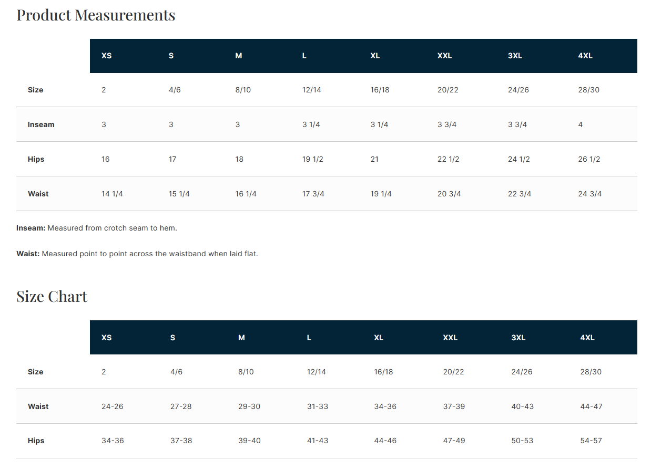Select XS column header in Product Measurements table
The height and width of the screenshot is (471, 651).
[x=106, y=56]
